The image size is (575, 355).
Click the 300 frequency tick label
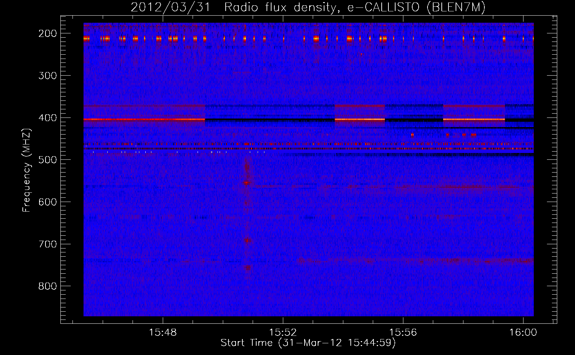click(48, 76)
